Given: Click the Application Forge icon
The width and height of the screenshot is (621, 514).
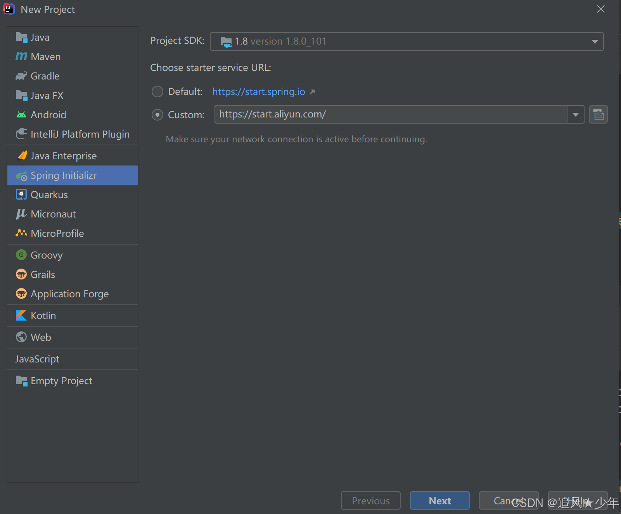Looking at the screenshot, I should tap(21, 294).
